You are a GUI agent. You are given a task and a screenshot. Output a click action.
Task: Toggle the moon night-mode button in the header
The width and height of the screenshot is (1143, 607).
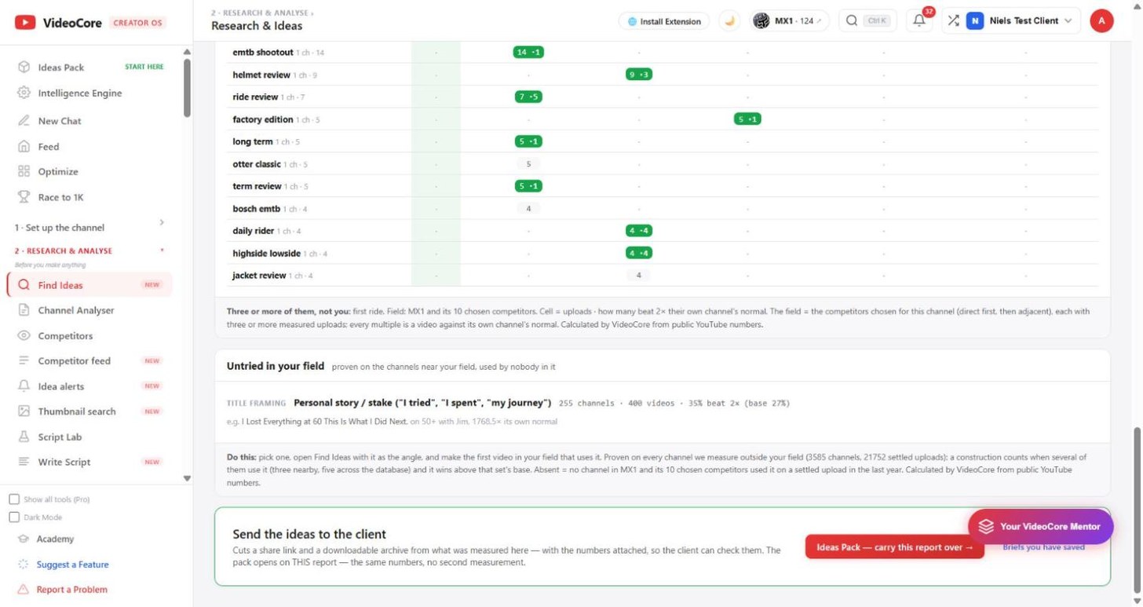point(729,21)
